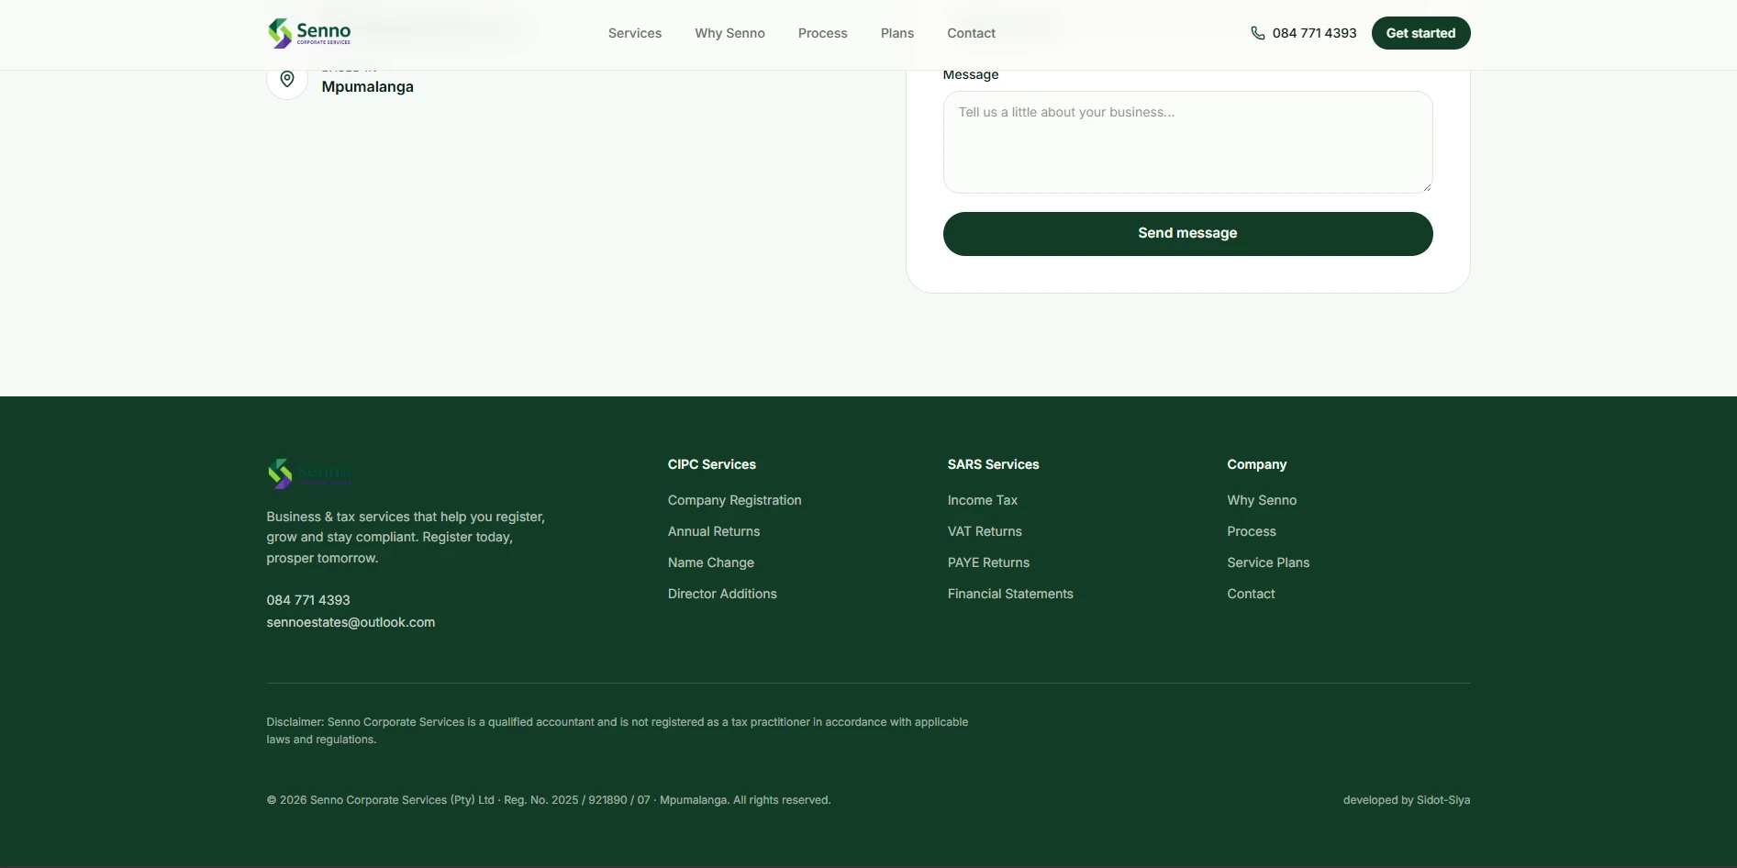Click the Disclaimer text in the footer
The width and height of the screenshot is (1737, 868).
(618, 730)
